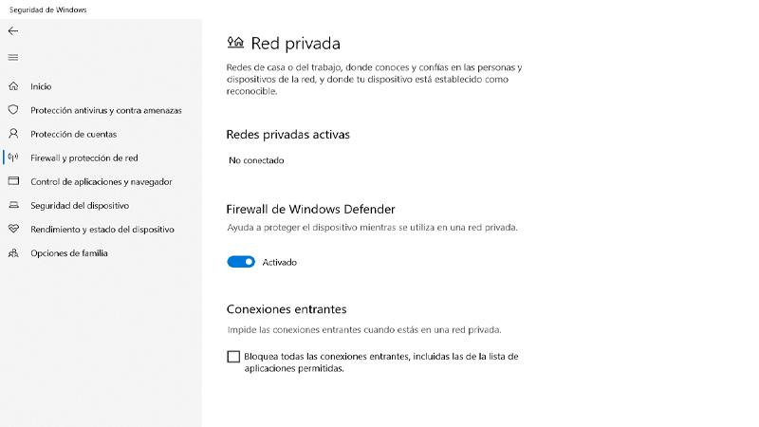Turn off the Windows Defender Firewall switch
The width and height of the screenshot is (759, 427).
coord(241,262)
